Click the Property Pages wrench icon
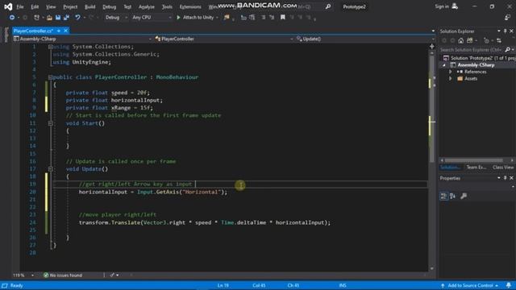The height and width of the screenshot is (290, 516). click(x=464, y=197)
